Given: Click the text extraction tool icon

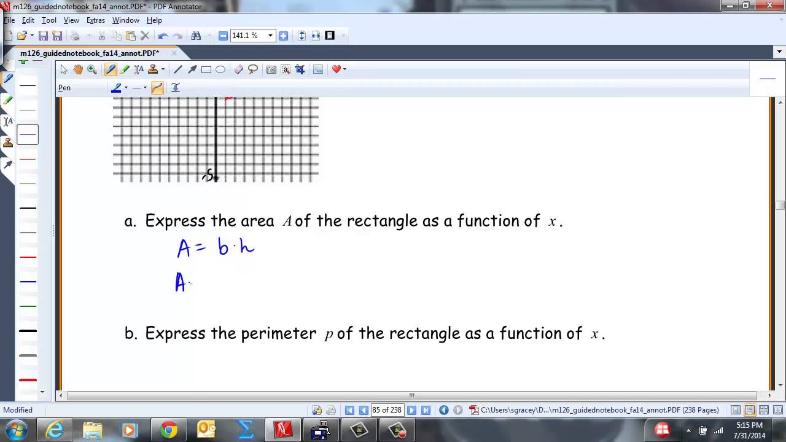Looking at the screenshot, I should click(286, 69).
